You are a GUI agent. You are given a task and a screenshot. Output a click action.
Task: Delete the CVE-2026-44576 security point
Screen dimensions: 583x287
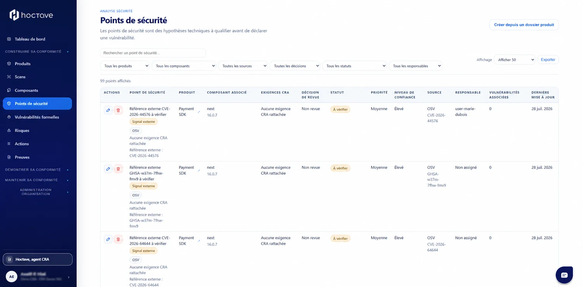click(118, 110)
